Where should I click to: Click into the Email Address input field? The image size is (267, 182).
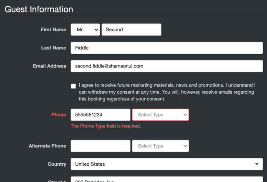(x=166, y=66)
